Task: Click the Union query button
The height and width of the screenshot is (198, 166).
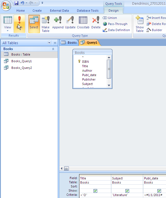Action: (110, 18)
